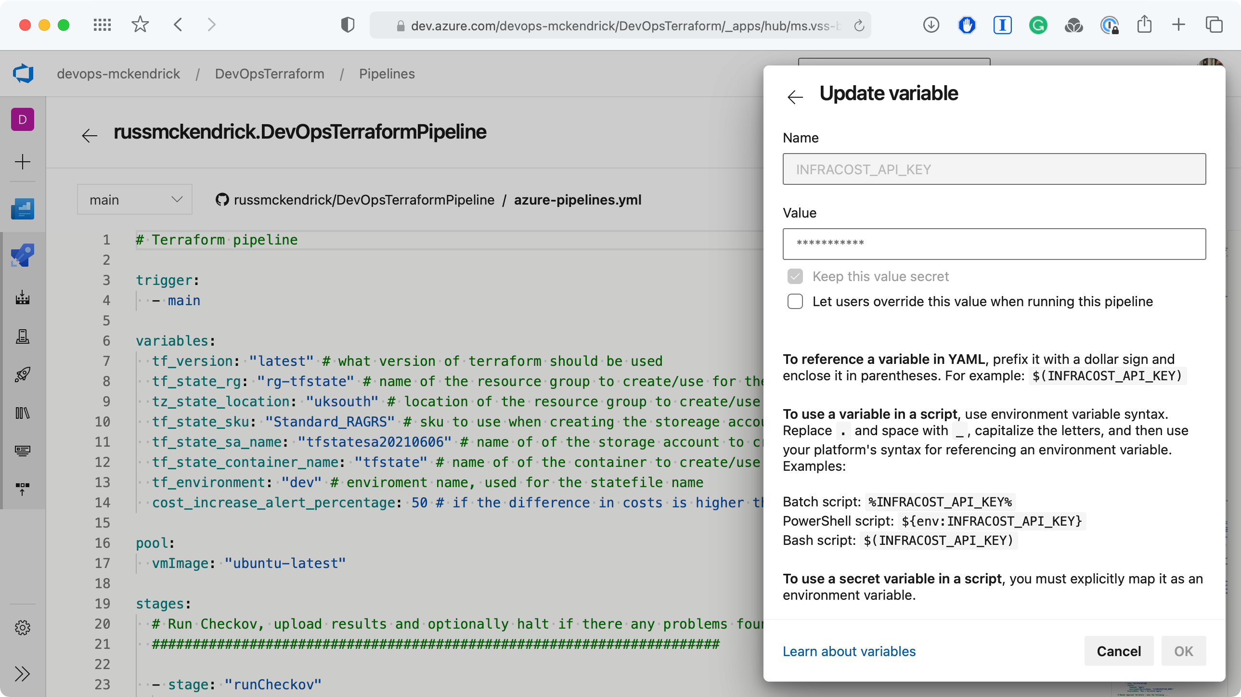
Task: Click the INFRACOST_API_KEY name field
Action: (995, 169)
